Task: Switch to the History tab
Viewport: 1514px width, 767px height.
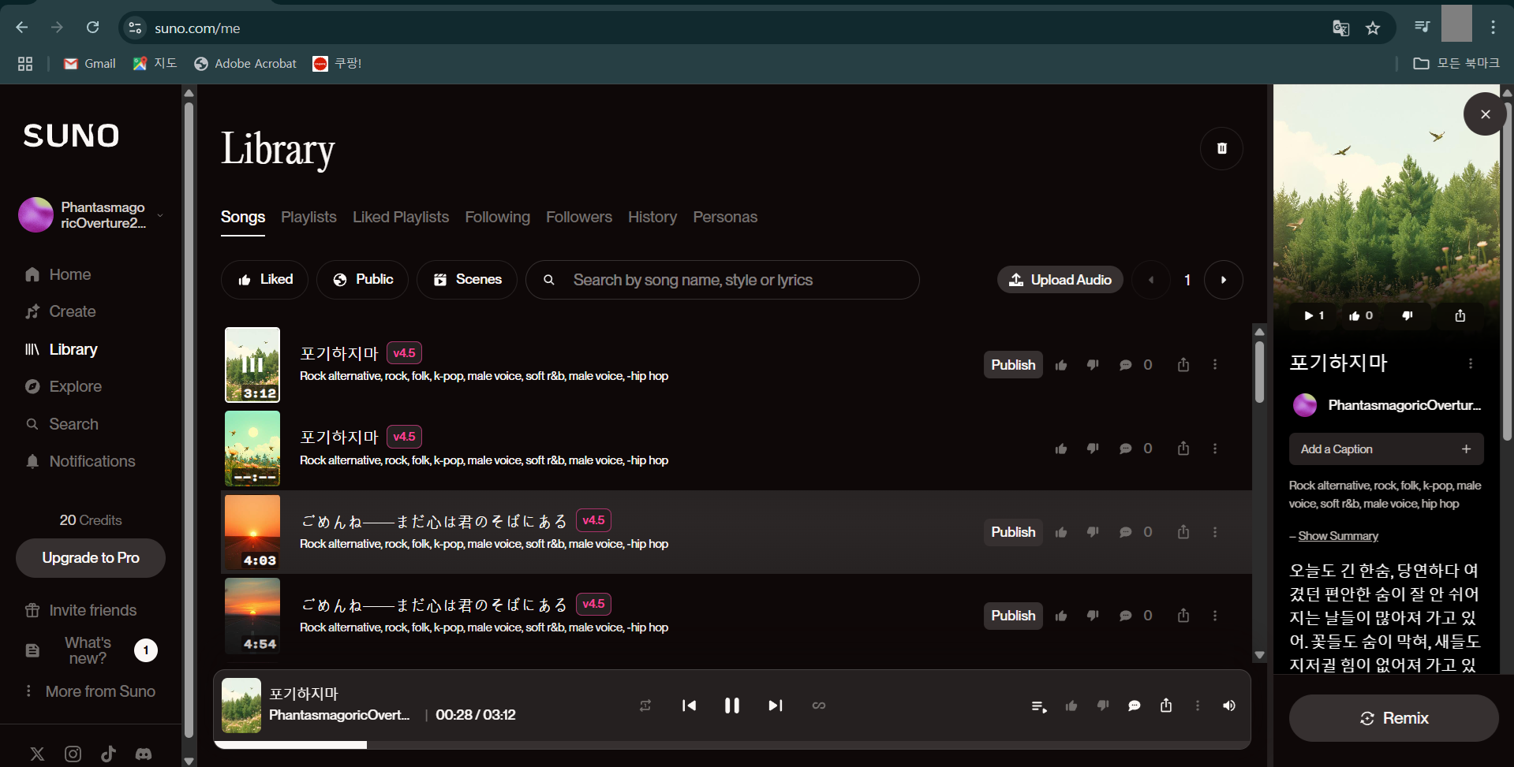Action: tap(652, 217)
